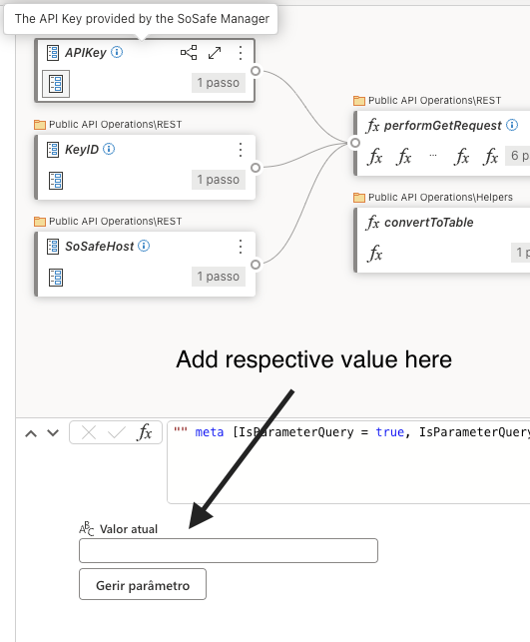Click the info icon beside performGetRequest
Screen dimensions: 530x642
tap(512, 125)
